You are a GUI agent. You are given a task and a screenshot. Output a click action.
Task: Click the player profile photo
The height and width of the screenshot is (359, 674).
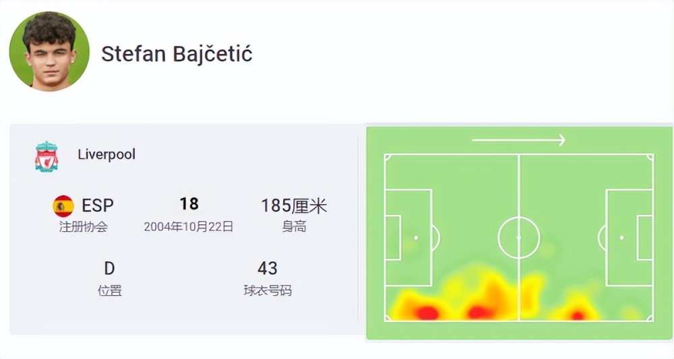click(x=49, y=52)
